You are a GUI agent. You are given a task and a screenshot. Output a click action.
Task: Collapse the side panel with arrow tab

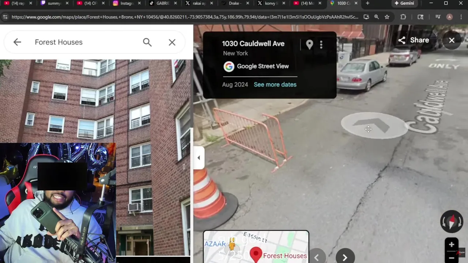199,158
